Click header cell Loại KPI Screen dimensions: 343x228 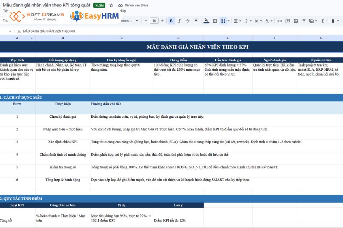point(17,205)
